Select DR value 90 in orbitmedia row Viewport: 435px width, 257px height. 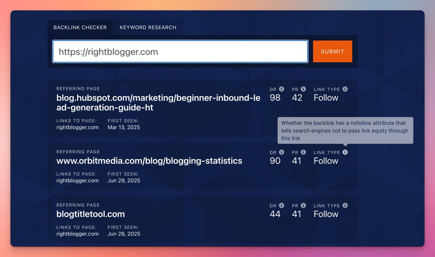coord(275,161)
